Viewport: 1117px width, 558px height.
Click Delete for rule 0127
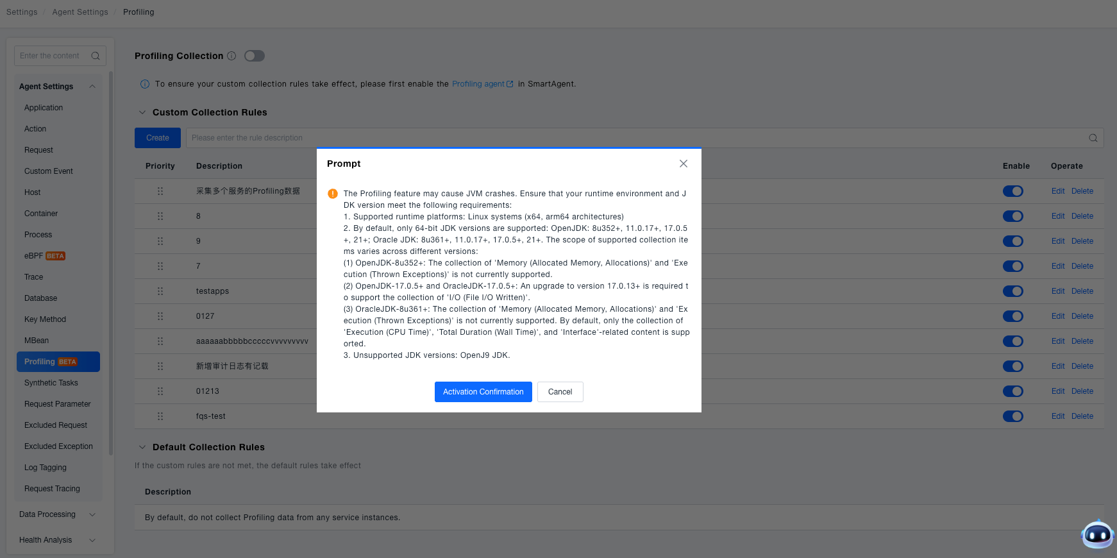pos(1082,316)
